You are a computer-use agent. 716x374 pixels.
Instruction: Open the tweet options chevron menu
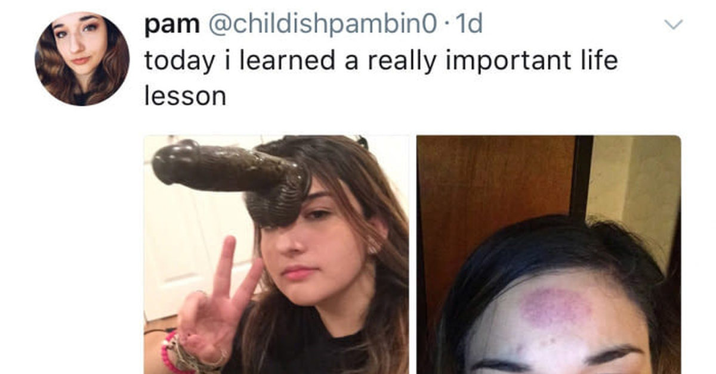point(673,25)
